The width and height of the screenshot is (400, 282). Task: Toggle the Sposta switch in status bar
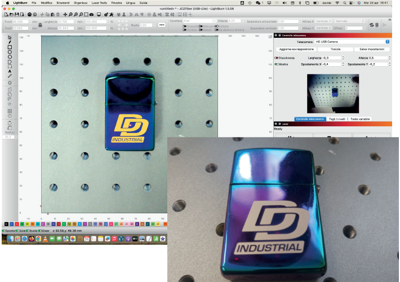click(4, 231)
